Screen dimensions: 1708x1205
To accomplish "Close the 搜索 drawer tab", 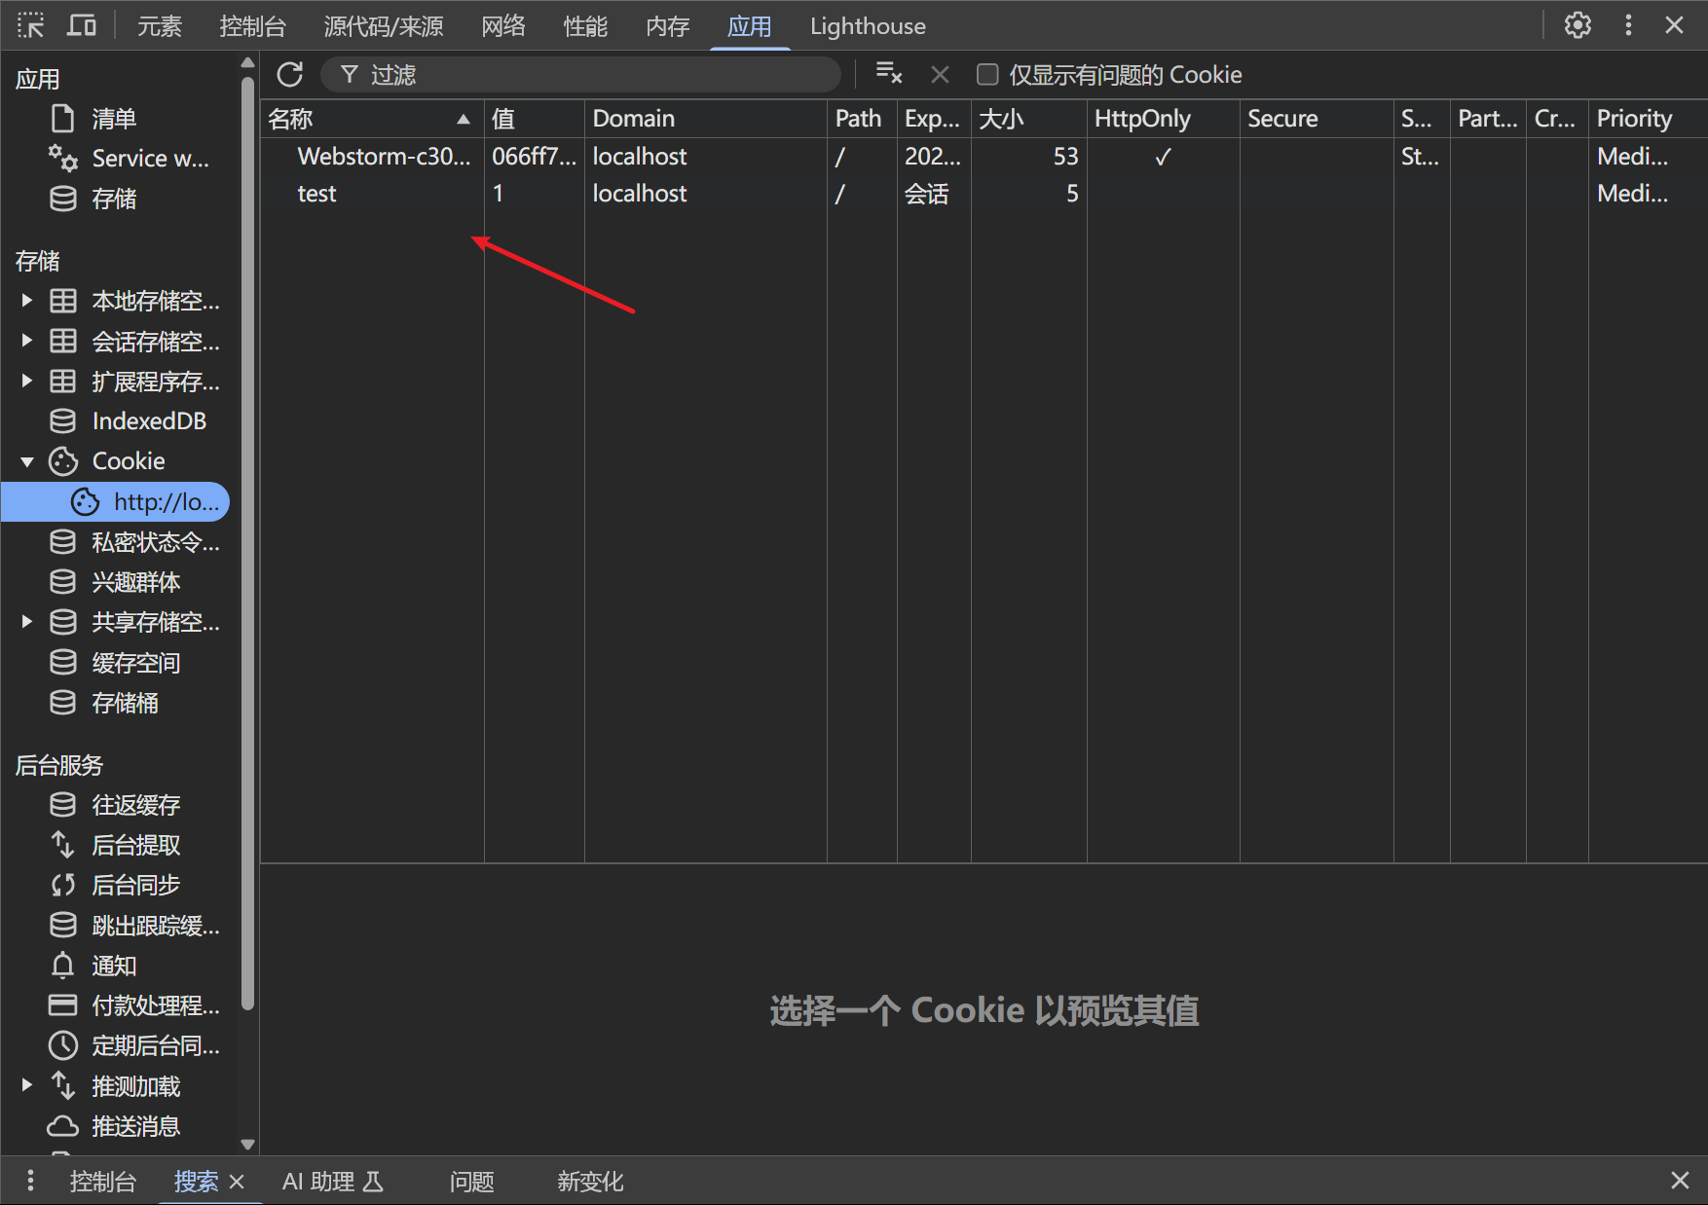I will (x=237, y=1182).
